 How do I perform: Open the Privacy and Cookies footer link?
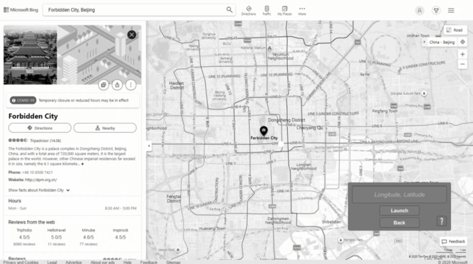coord(21,262)
